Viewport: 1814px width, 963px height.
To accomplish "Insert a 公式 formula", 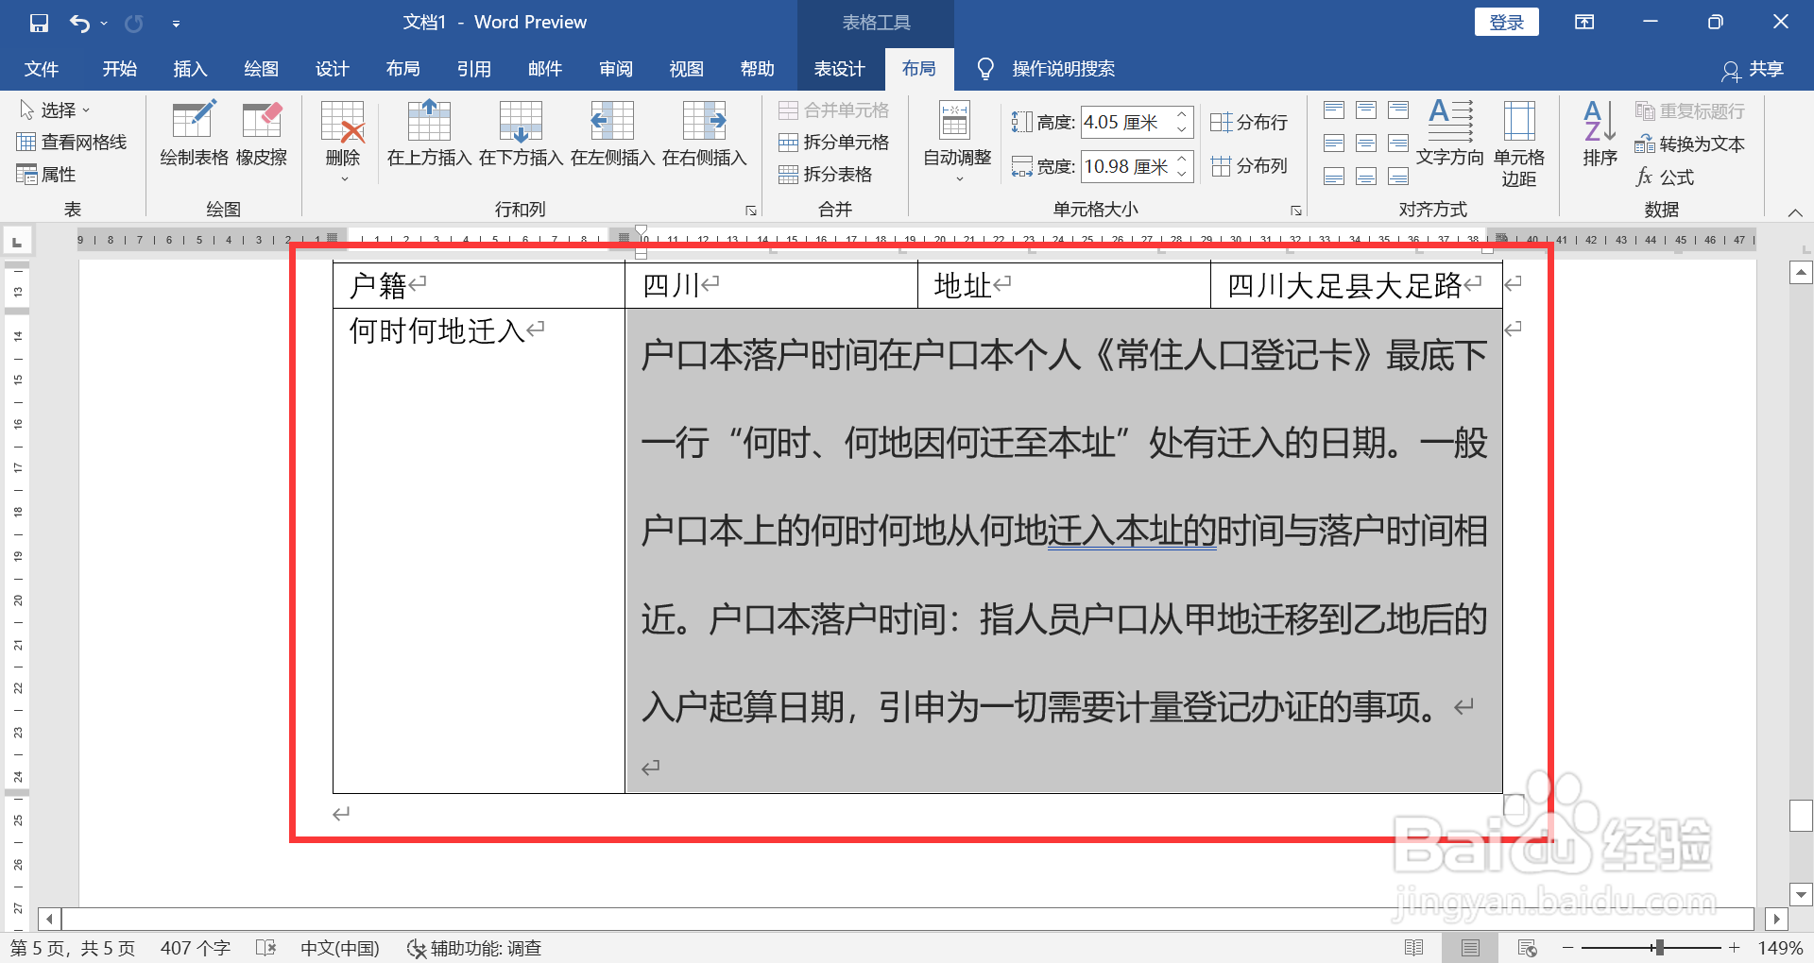I will (1666, 177).
